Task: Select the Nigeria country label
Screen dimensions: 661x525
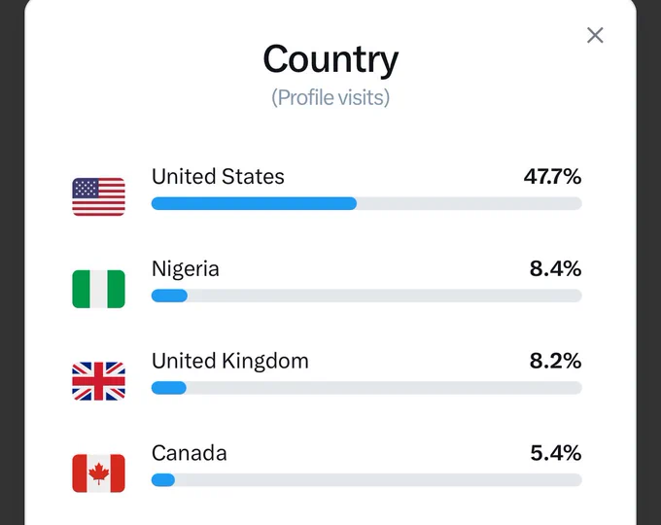Action: (x=186, y=269)
